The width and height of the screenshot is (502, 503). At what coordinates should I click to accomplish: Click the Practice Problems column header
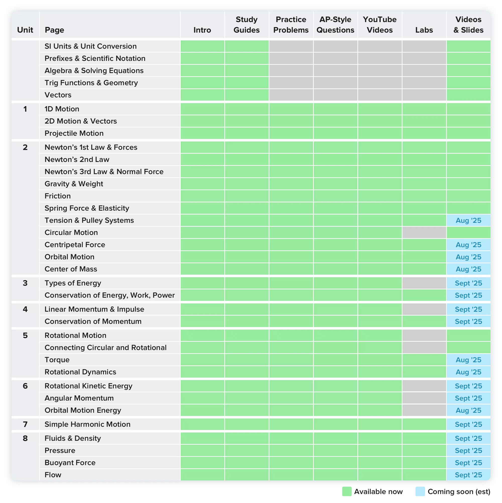coord(291,25)
